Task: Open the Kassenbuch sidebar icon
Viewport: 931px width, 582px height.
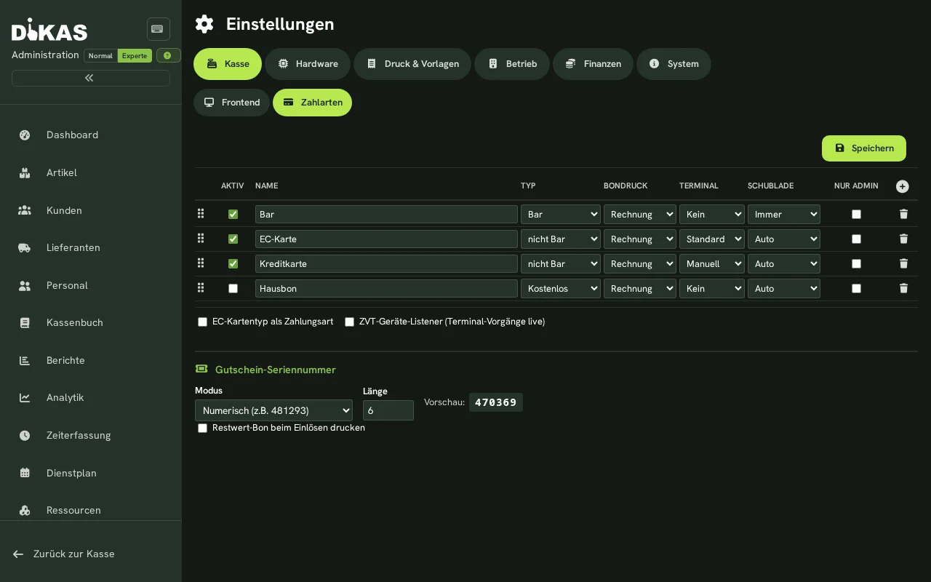Action: (x=25, y=323)
